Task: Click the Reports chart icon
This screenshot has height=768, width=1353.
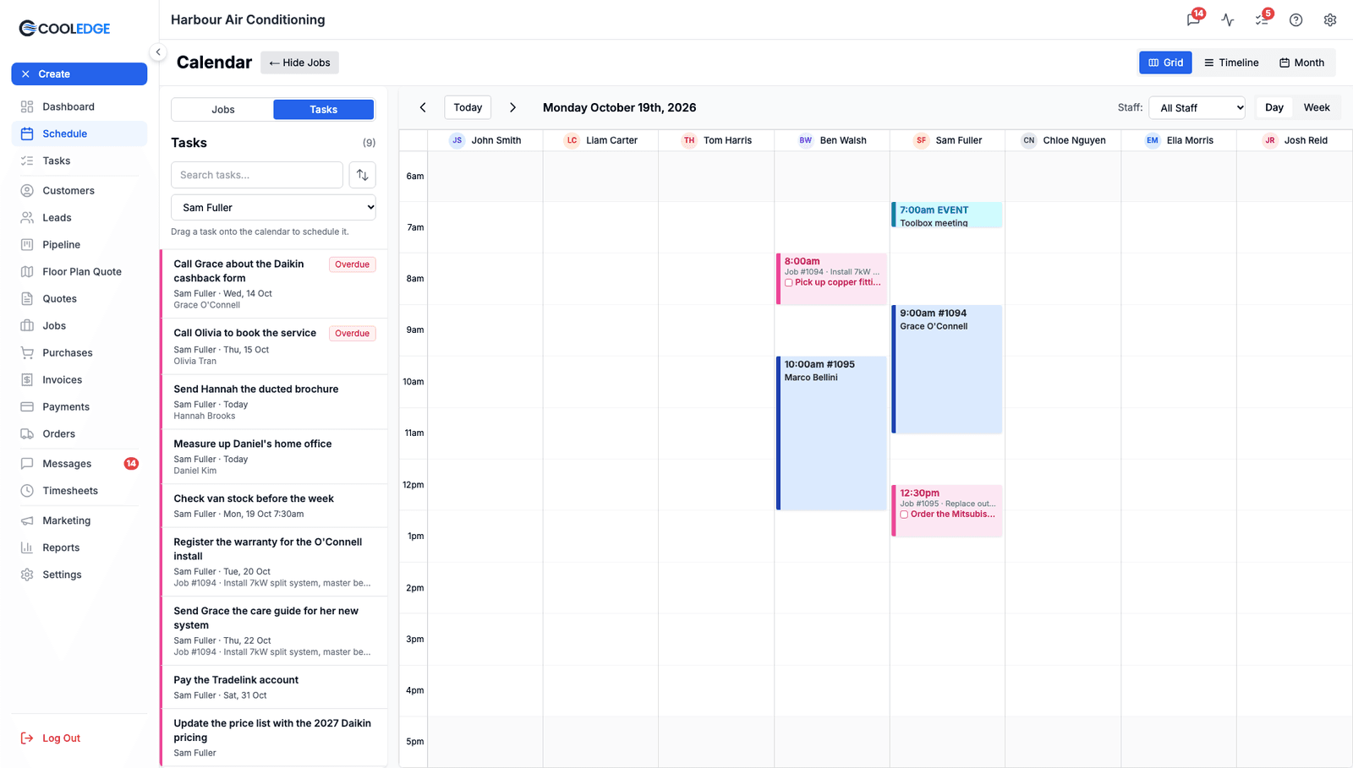Action: click(x=27, y=547)
